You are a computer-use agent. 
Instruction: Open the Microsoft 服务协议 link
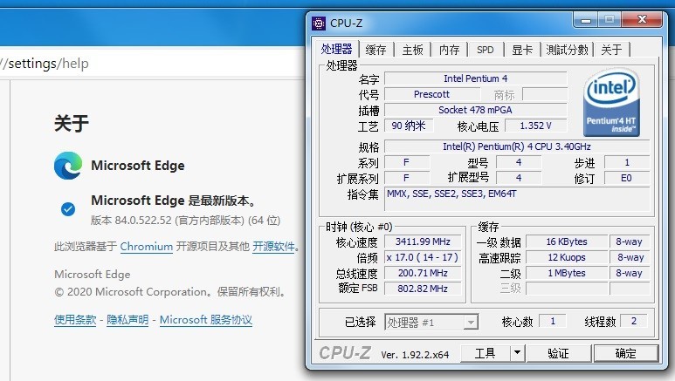pos(206,319)
